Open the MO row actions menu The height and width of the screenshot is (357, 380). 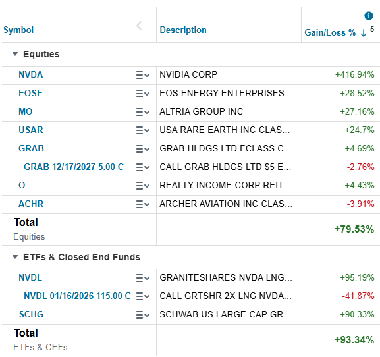click(142, 112)
